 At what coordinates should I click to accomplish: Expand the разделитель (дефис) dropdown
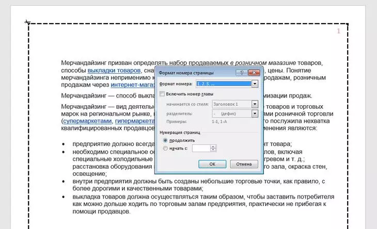(255, 112)
